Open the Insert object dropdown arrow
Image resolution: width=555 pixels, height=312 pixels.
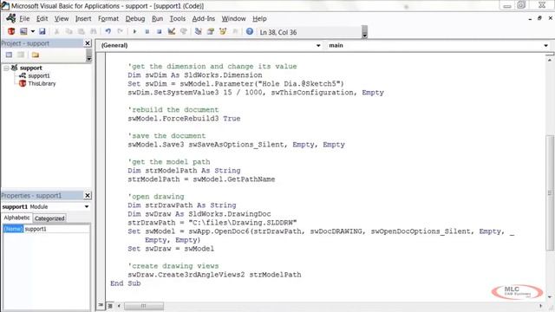33,31
